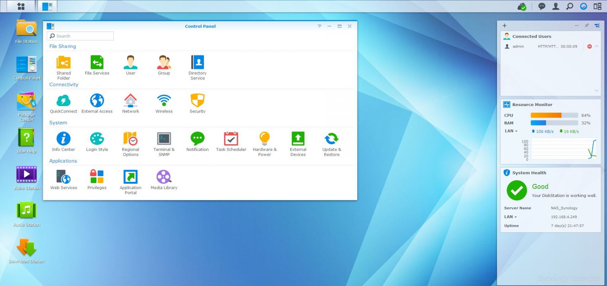The width and height of the screenshot is (607, 286).
Task: Add a widget with the plus button
Action: click(x=505, y=26)
